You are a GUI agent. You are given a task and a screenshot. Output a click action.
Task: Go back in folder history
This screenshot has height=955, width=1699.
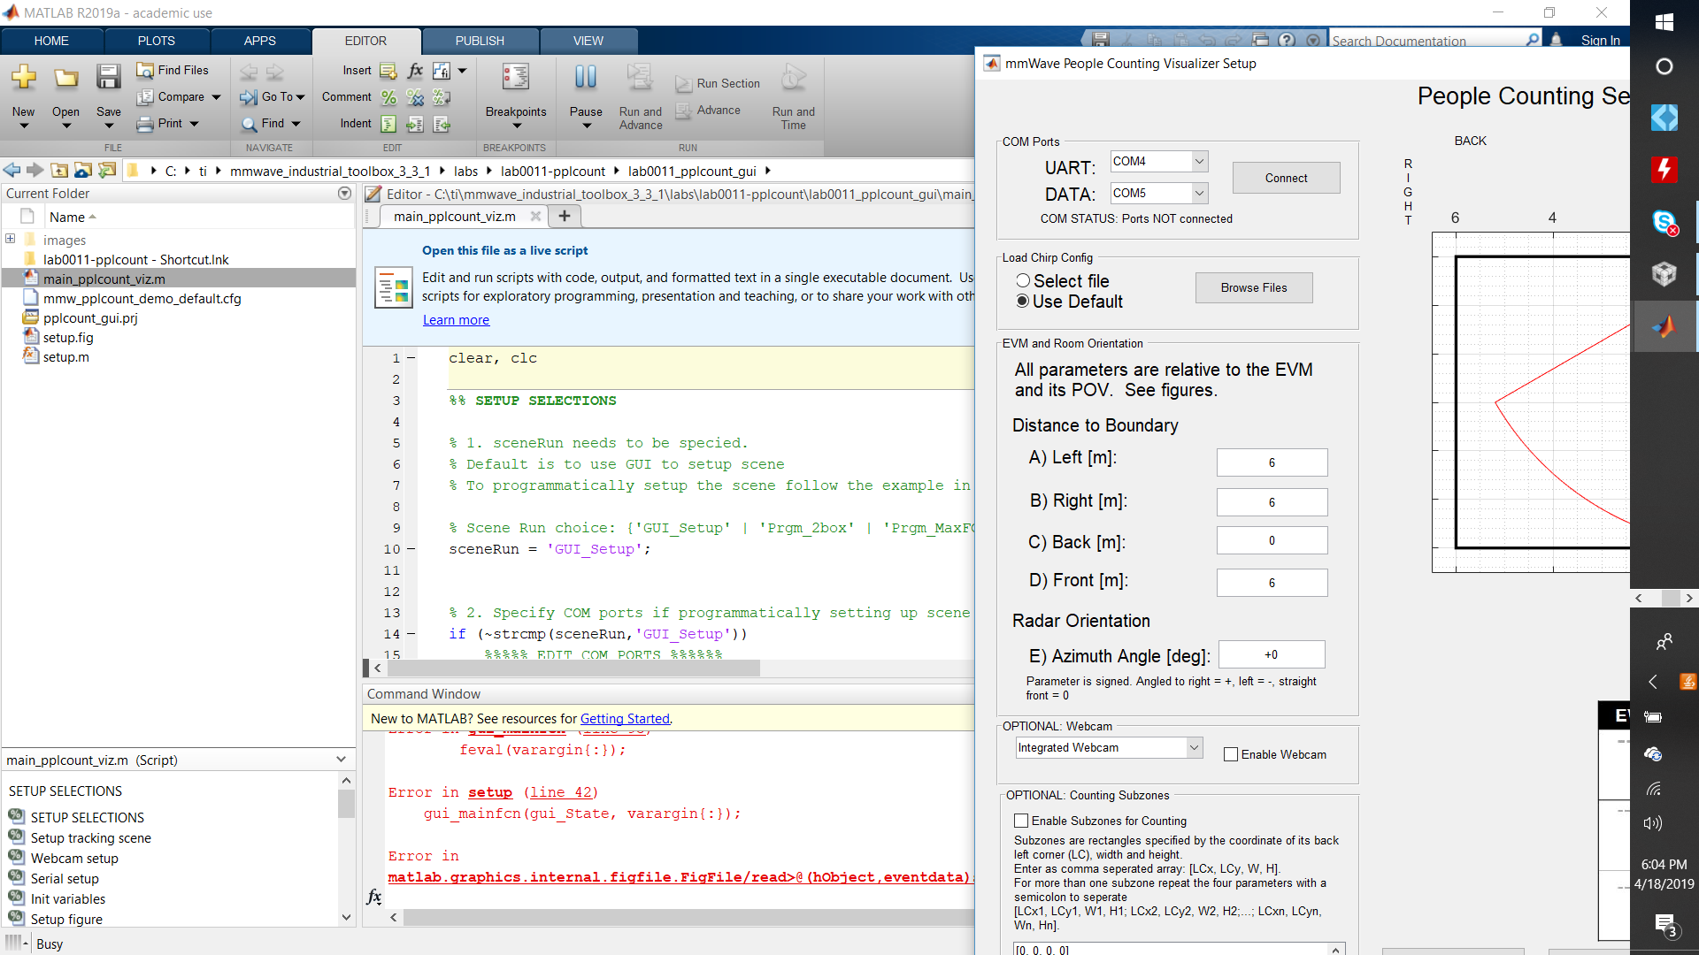pyautogui.click(x=12, y=171)
